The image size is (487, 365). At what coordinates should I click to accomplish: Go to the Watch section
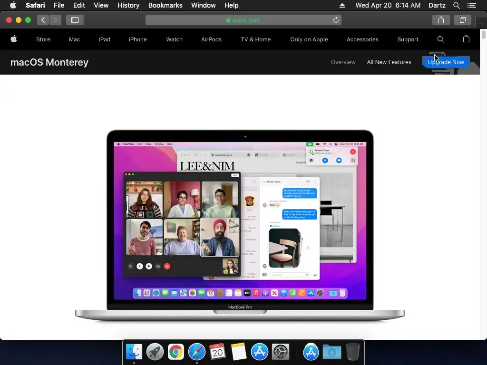tap(174, 39)
